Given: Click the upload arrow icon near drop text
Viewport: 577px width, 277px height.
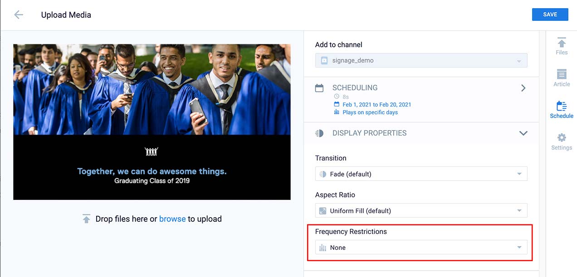Looking at the screenshot, I should point(86,219).
